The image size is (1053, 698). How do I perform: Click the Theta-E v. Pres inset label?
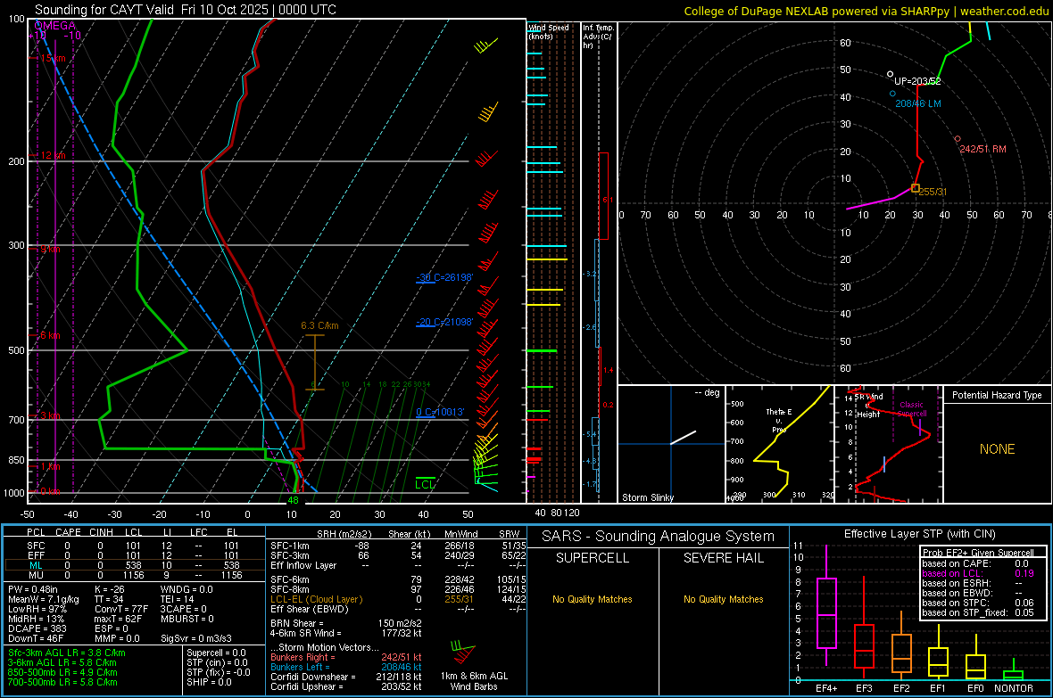(779, 421)
